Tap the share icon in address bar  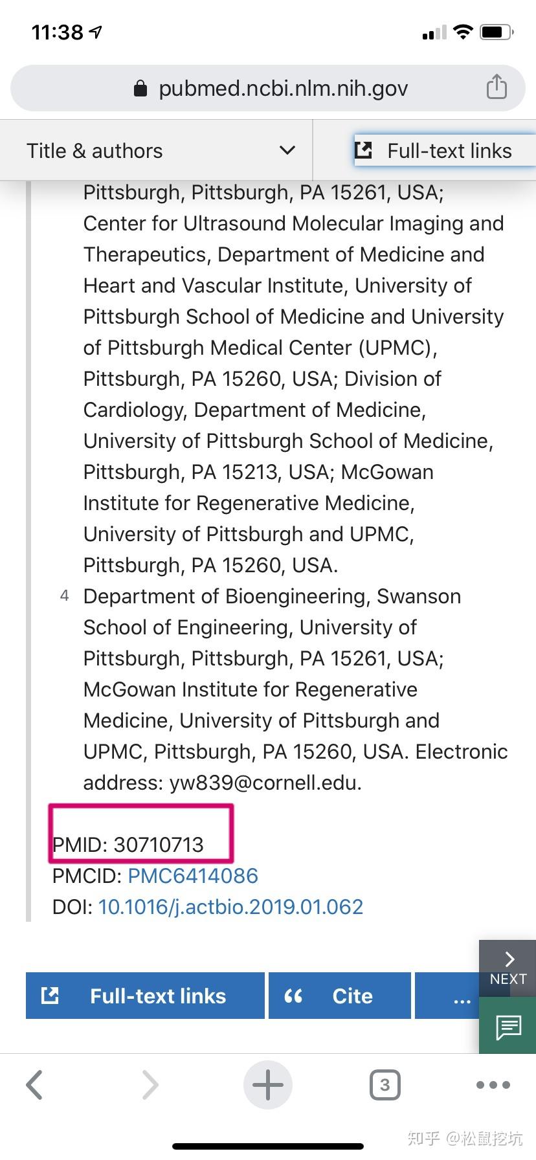(497, 87)
